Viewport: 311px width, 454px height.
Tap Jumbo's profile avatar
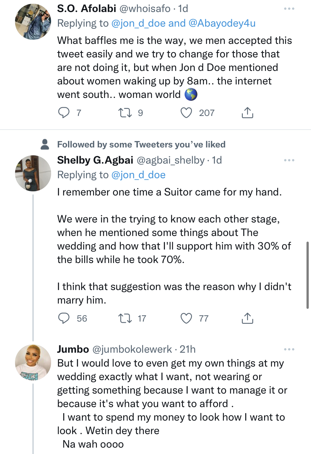[x=33, y=362]
